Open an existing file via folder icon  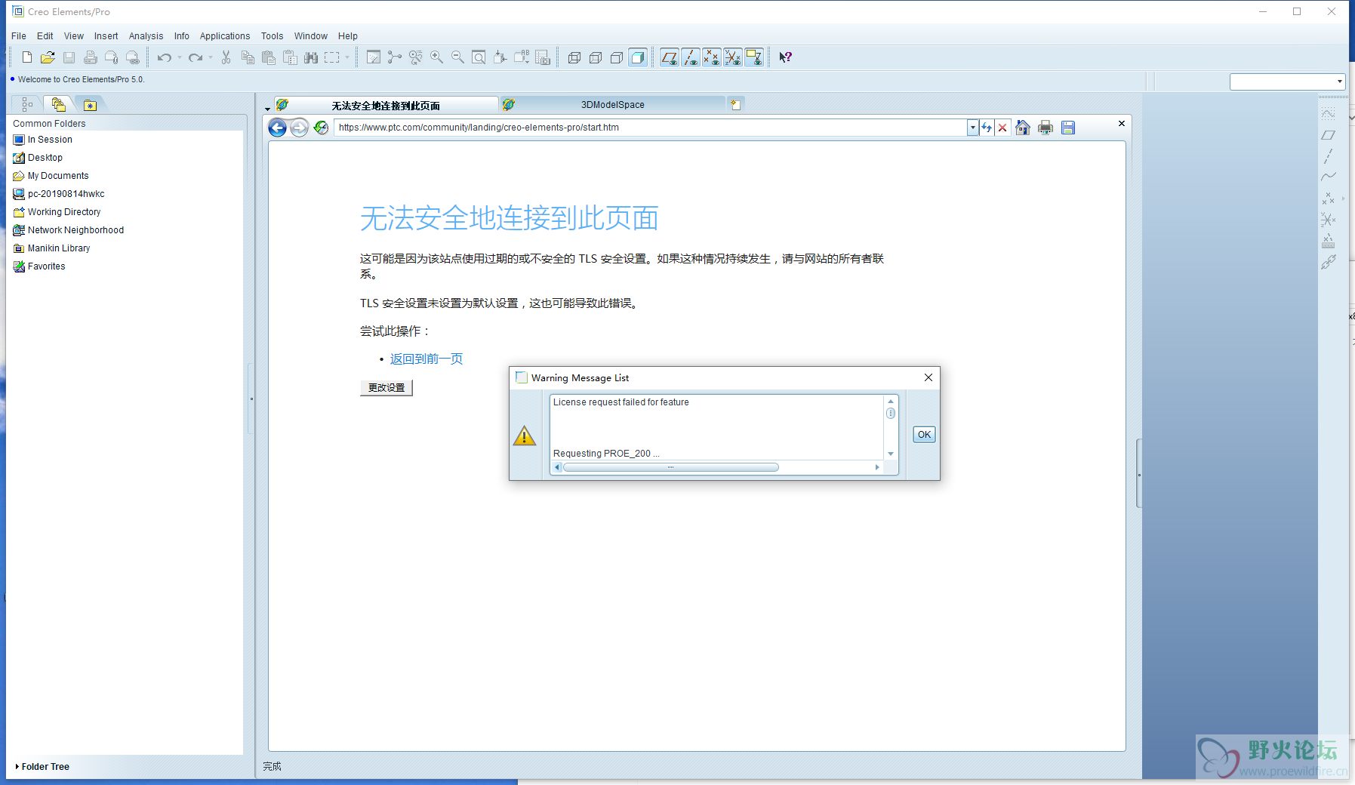[48, 57]
